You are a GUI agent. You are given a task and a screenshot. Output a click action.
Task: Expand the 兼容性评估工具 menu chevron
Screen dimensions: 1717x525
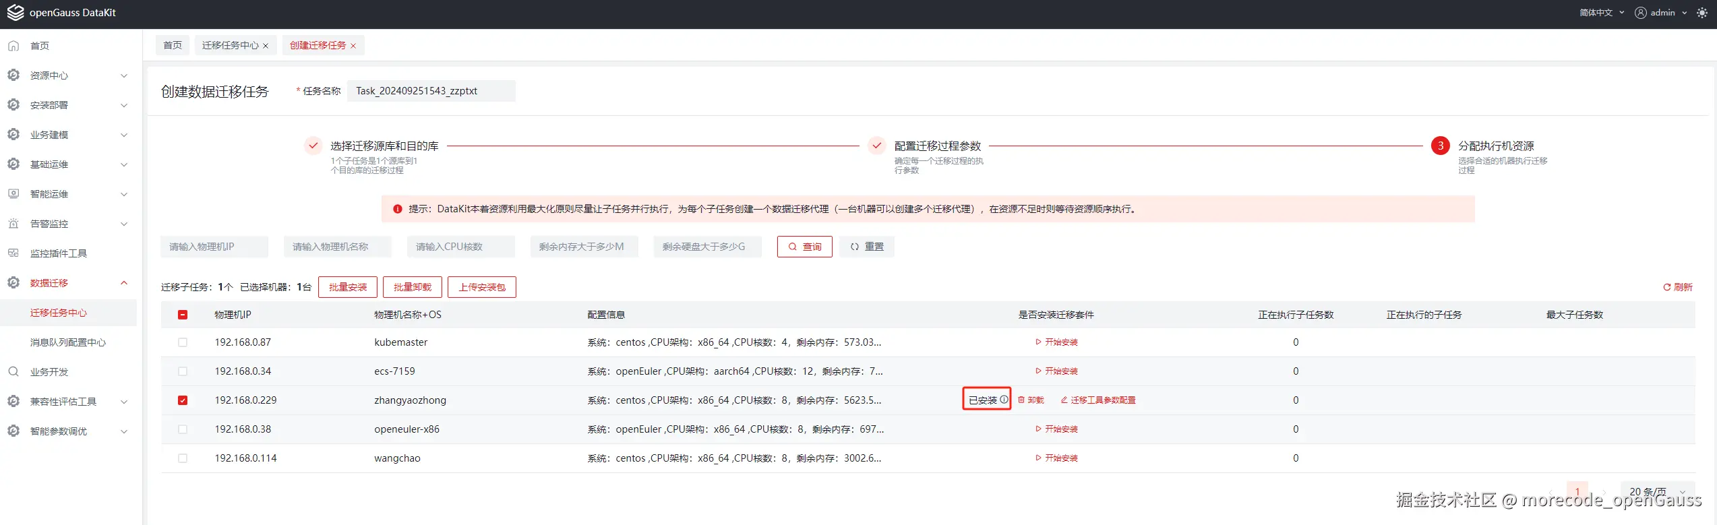tap(124, 402)
